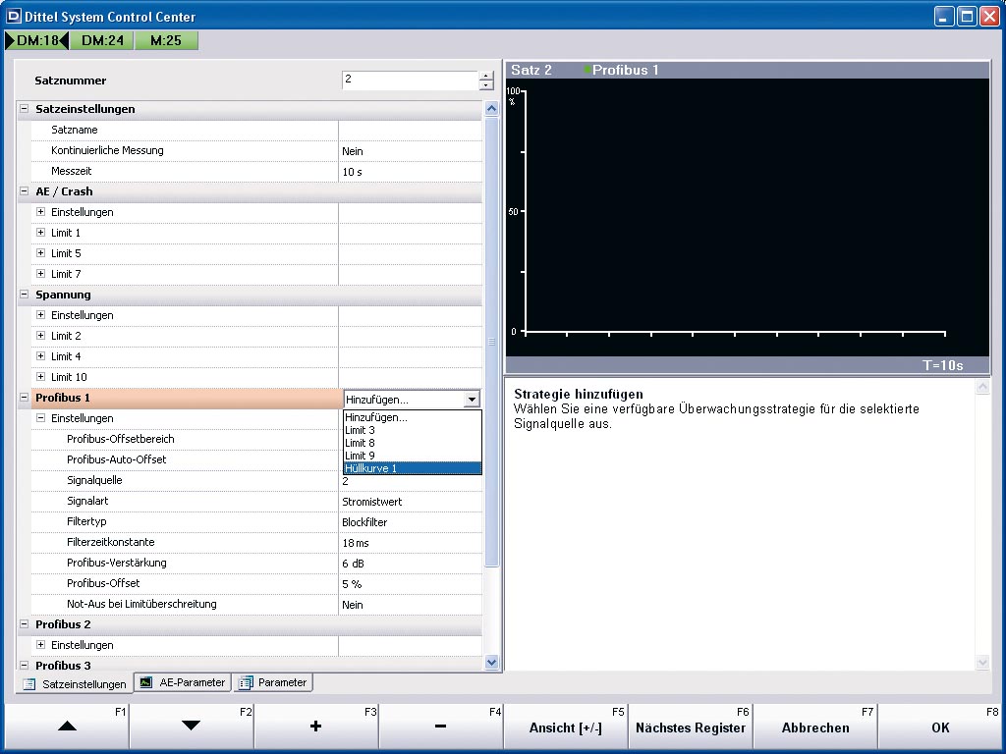This screenshot has width=1006, height=754.
Task: Click the F3 plus button
Action: 315,727
